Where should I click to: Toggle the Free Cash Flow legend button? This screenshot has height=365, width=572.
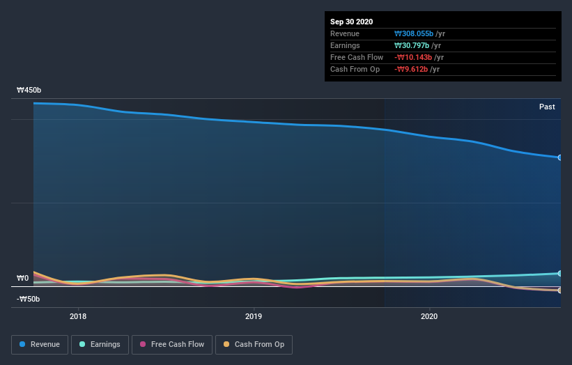pos(172,345)
